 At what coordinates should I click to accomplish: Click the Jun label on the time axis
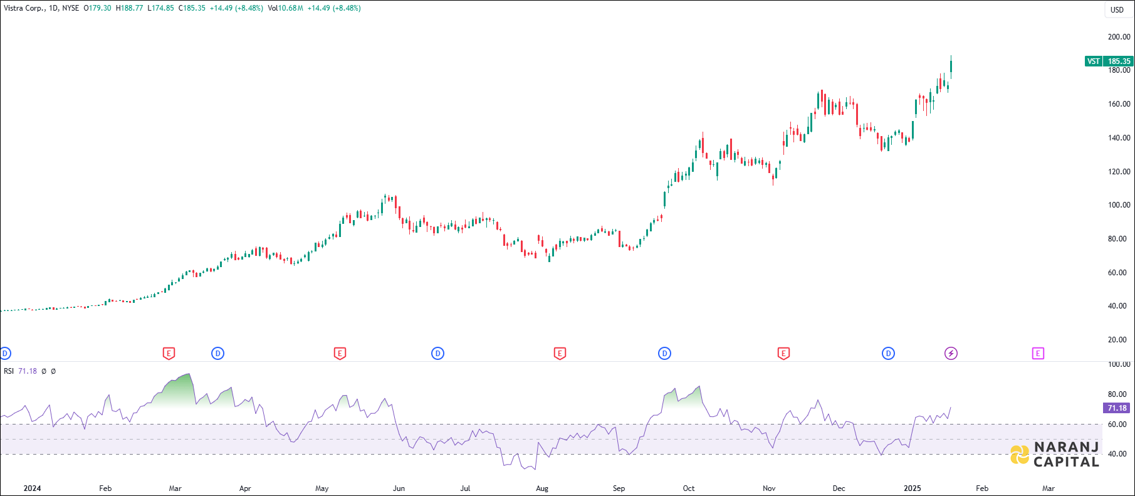(x=399, y=488)
